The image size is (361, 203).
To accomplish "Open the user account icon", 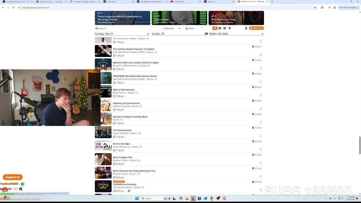I will (246, 28).
